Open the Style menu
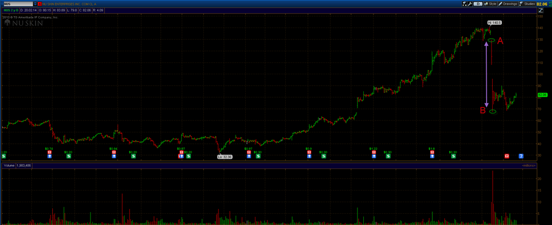The width and height of the screenshot is (552, 225). pyautogui.click(x=490, y=4)
